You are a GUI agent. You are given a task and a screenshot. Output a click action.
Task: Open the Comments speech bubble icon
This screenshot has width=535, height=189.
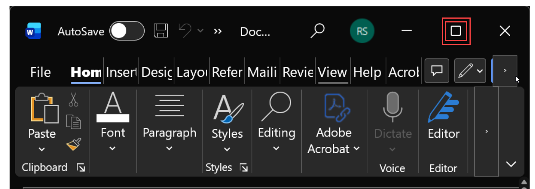437,70
